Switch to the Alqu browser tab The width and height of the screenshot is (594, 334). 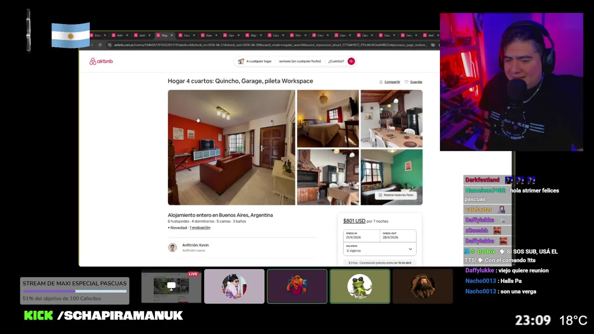[x=253, y=35]
